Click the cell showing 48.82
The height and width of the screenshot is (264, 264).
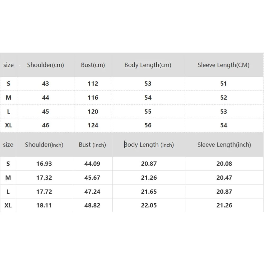pos(92,205)
